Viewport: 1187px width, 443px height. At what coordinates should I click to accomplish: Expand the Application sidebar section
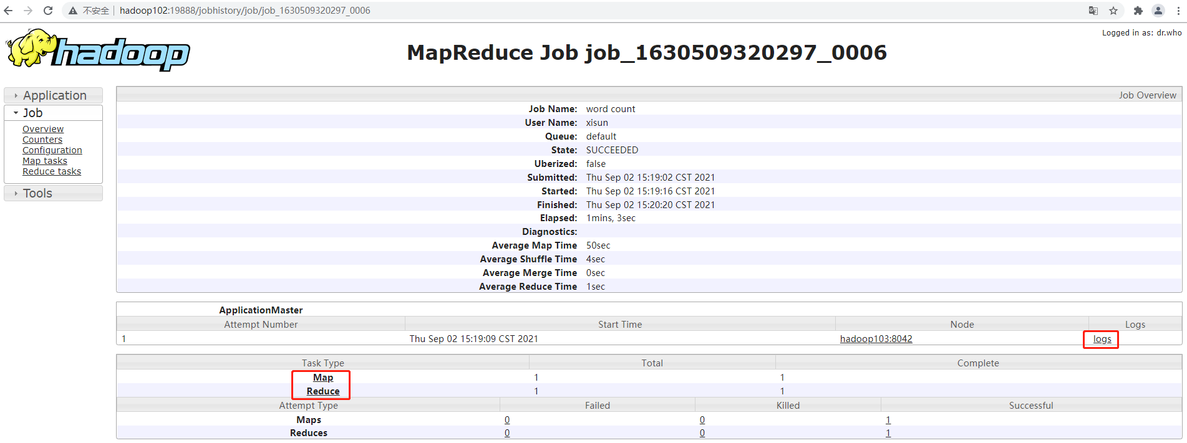coord(54,95)
